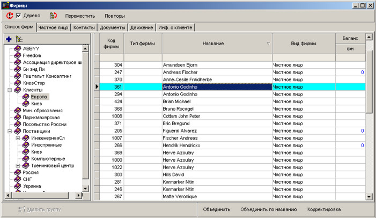Image resolution: width=376 pixels, height=218 pixels.
Task: Click the tree structure icon beside plus
Action: (x=19, y=39)
